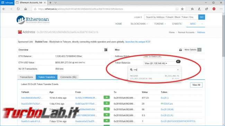This screenshot has height=126, width=225.
Task: Open sender address 0x166c319fff446b3ff
Action: click(86, 98)
